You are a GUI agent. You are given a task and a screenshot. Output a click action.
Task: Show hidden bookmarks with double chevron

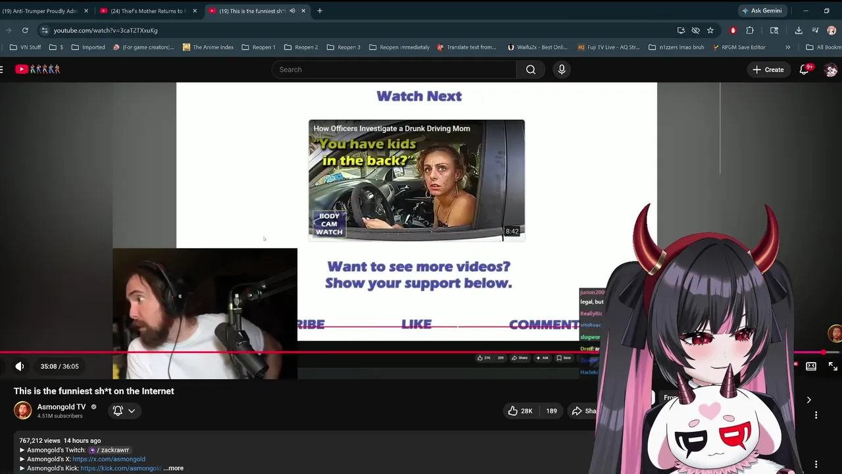pyautogui.click(x=787, y=47)
